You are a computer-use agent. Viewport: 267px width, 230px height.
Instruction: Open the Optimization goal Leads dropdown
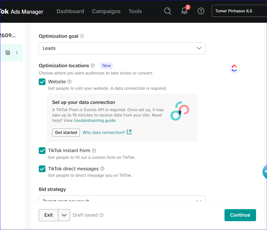tap(122, 48)
